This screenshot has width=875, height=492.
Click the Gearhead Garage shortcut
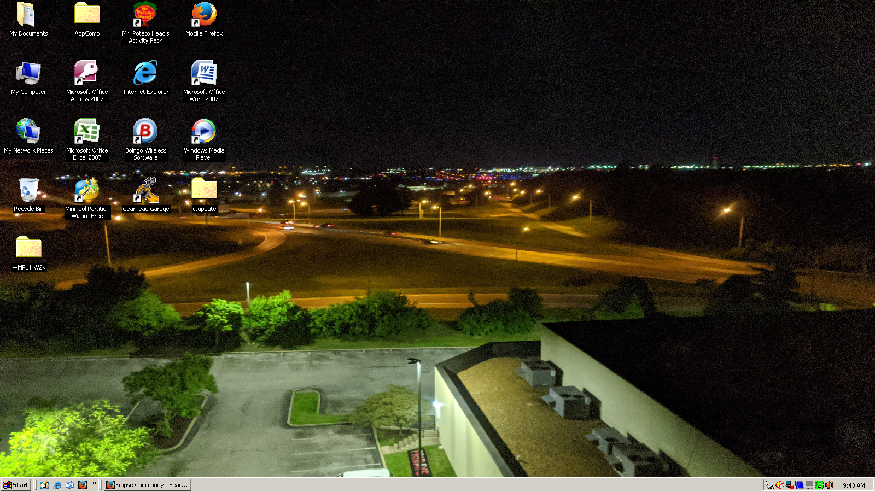pos(145,191)
